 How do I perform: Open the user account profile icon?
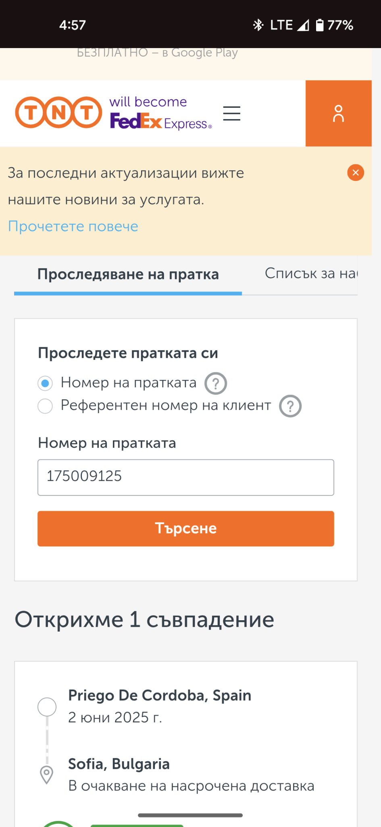pyautogui.click(x=338, y=113)
